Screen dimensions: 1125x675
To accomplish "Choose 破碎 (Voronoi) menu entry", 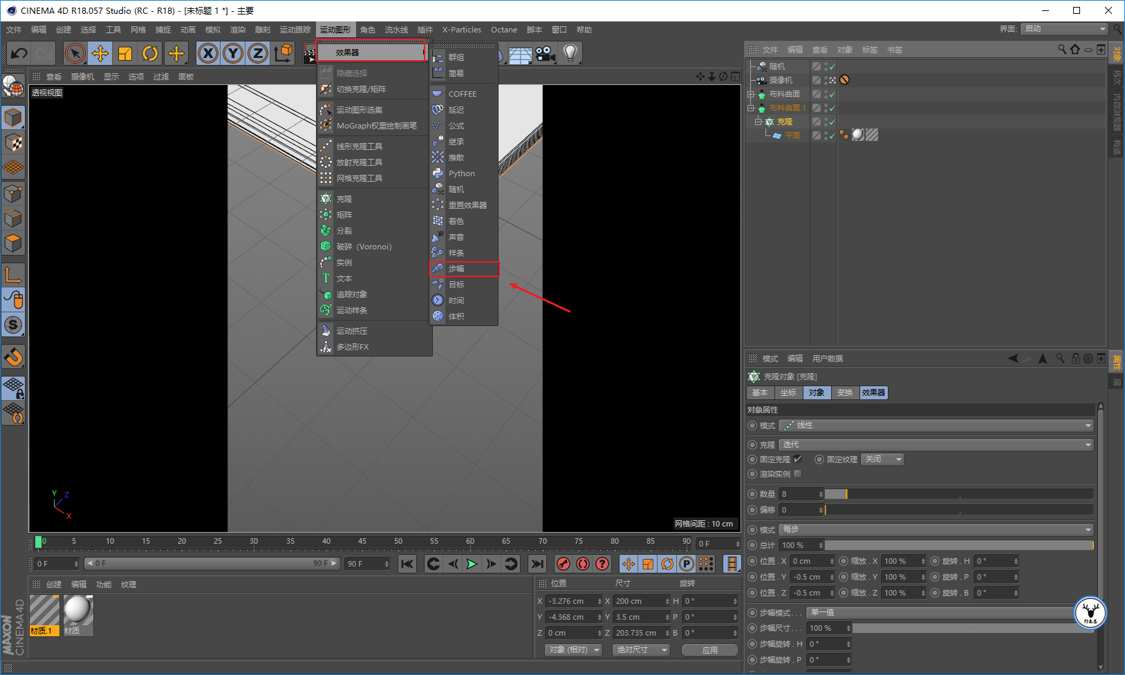I will tap(373, 247).
